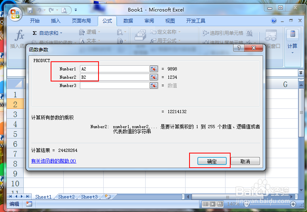Screen dimensions: 307x212
Task: Click the Number3 collapse dialog range selector icon
Action: [153, 85]
